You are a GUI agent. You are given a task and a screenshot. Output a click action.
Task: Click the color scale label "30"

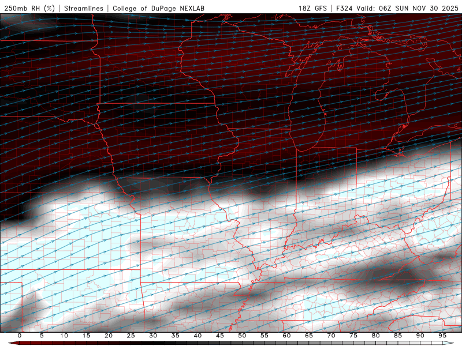pos(153,336)
